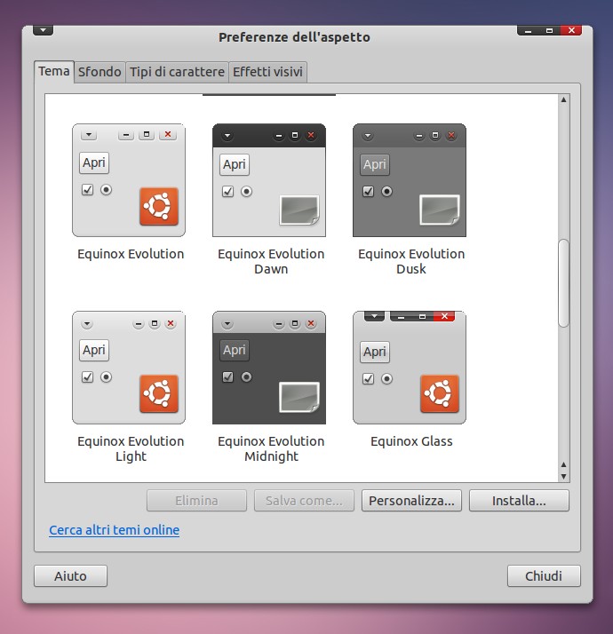
Task: Click the gray image icon in the Equinox Evolution Dusk preview
Action: (440, 210)
